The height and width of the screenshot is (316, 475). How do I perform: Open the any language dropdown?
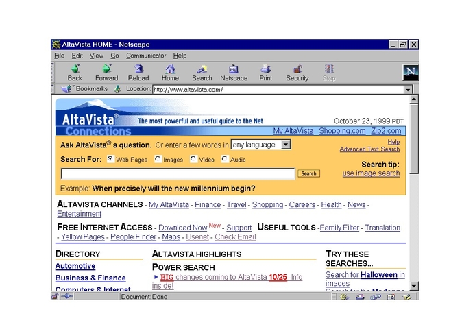tap(261, 145)
